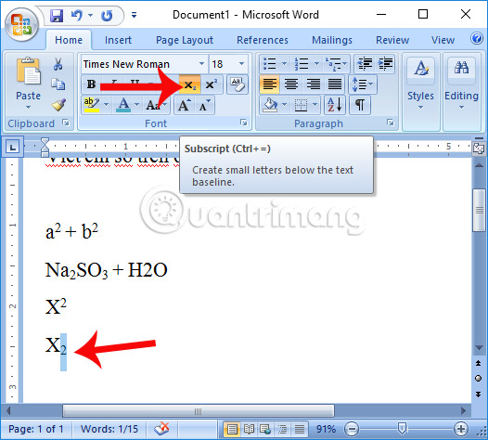Open the Times New Roman font dropdown

(x=201, y=64)
